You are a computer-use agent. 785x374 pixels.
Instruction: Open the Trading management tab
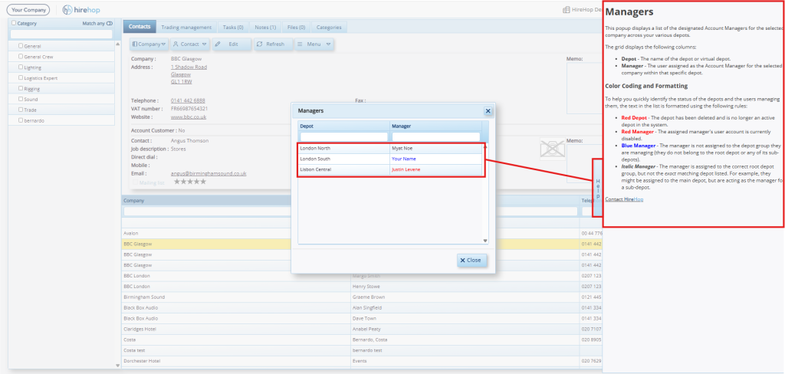187,27
